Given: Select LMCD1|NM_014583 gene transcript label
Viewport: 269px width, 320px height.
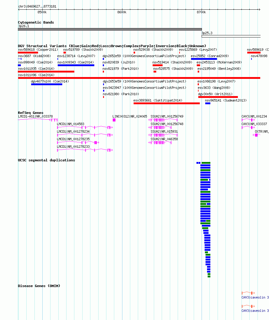Looking at the screenshot, I should [x=70, y=124].
